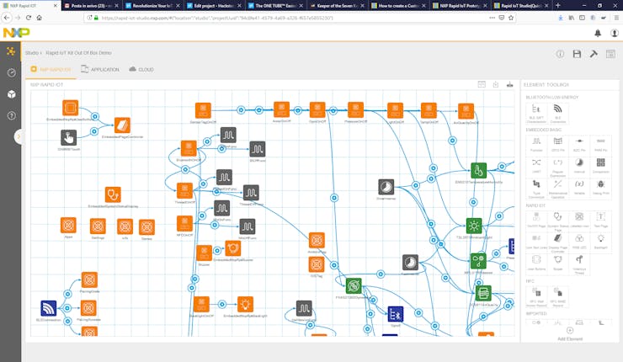Click the Build hammer icon
623x362 pixels.
(594, 54)
